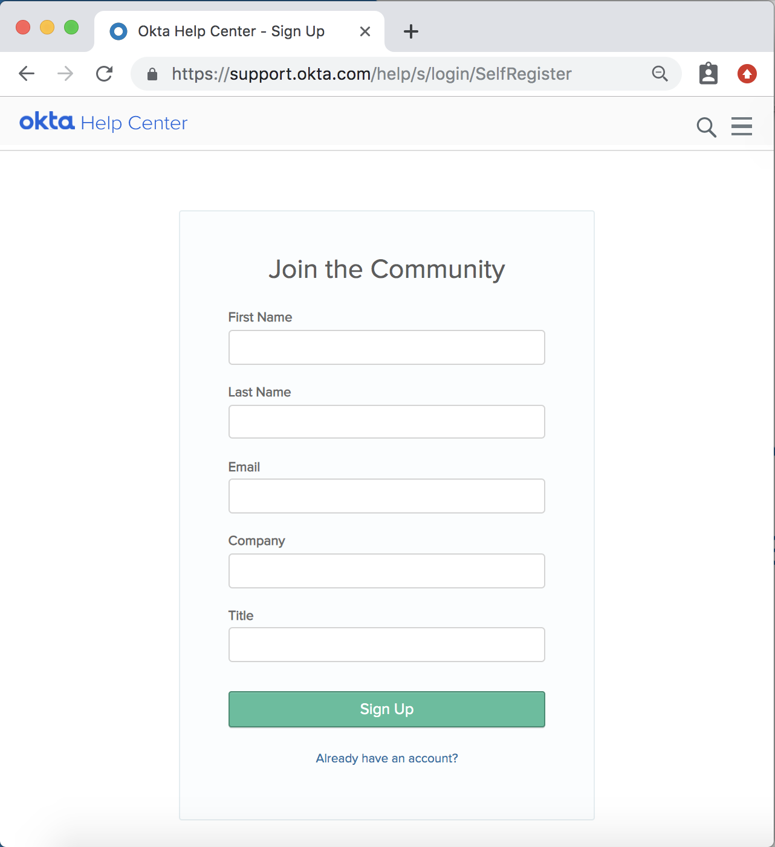The image size is (775, 847).
Task: Click into the Last Name field
Action: pos(387,422)
